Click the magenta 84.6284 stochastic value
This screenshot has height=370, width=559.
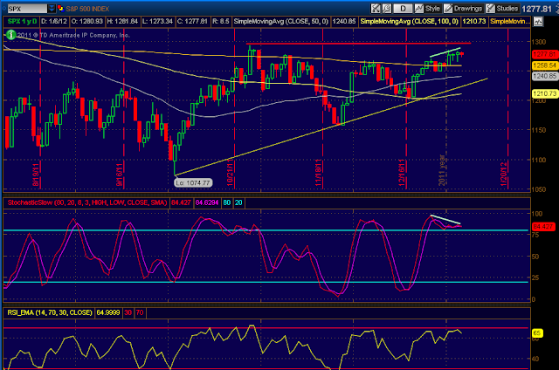click(x=207, y=202)
